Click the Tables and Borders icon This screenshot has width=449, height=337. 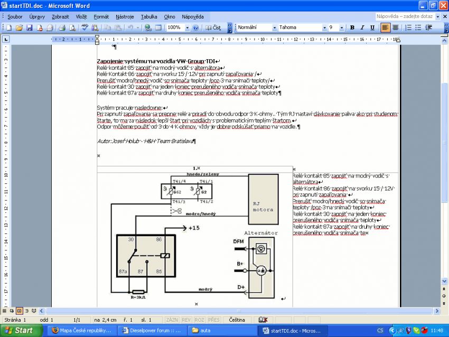[158, 28]
